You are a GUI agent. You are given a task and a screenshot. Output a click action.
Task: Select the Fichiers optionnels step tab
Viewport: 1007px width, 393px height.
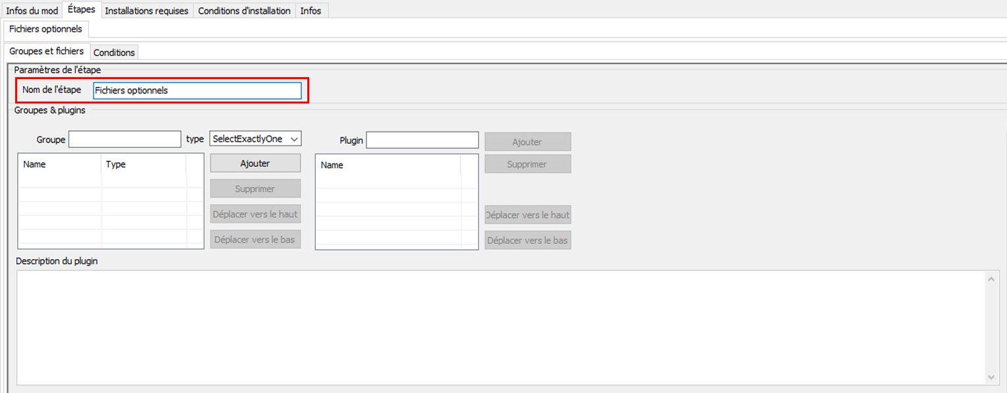[x=46, y=29]
